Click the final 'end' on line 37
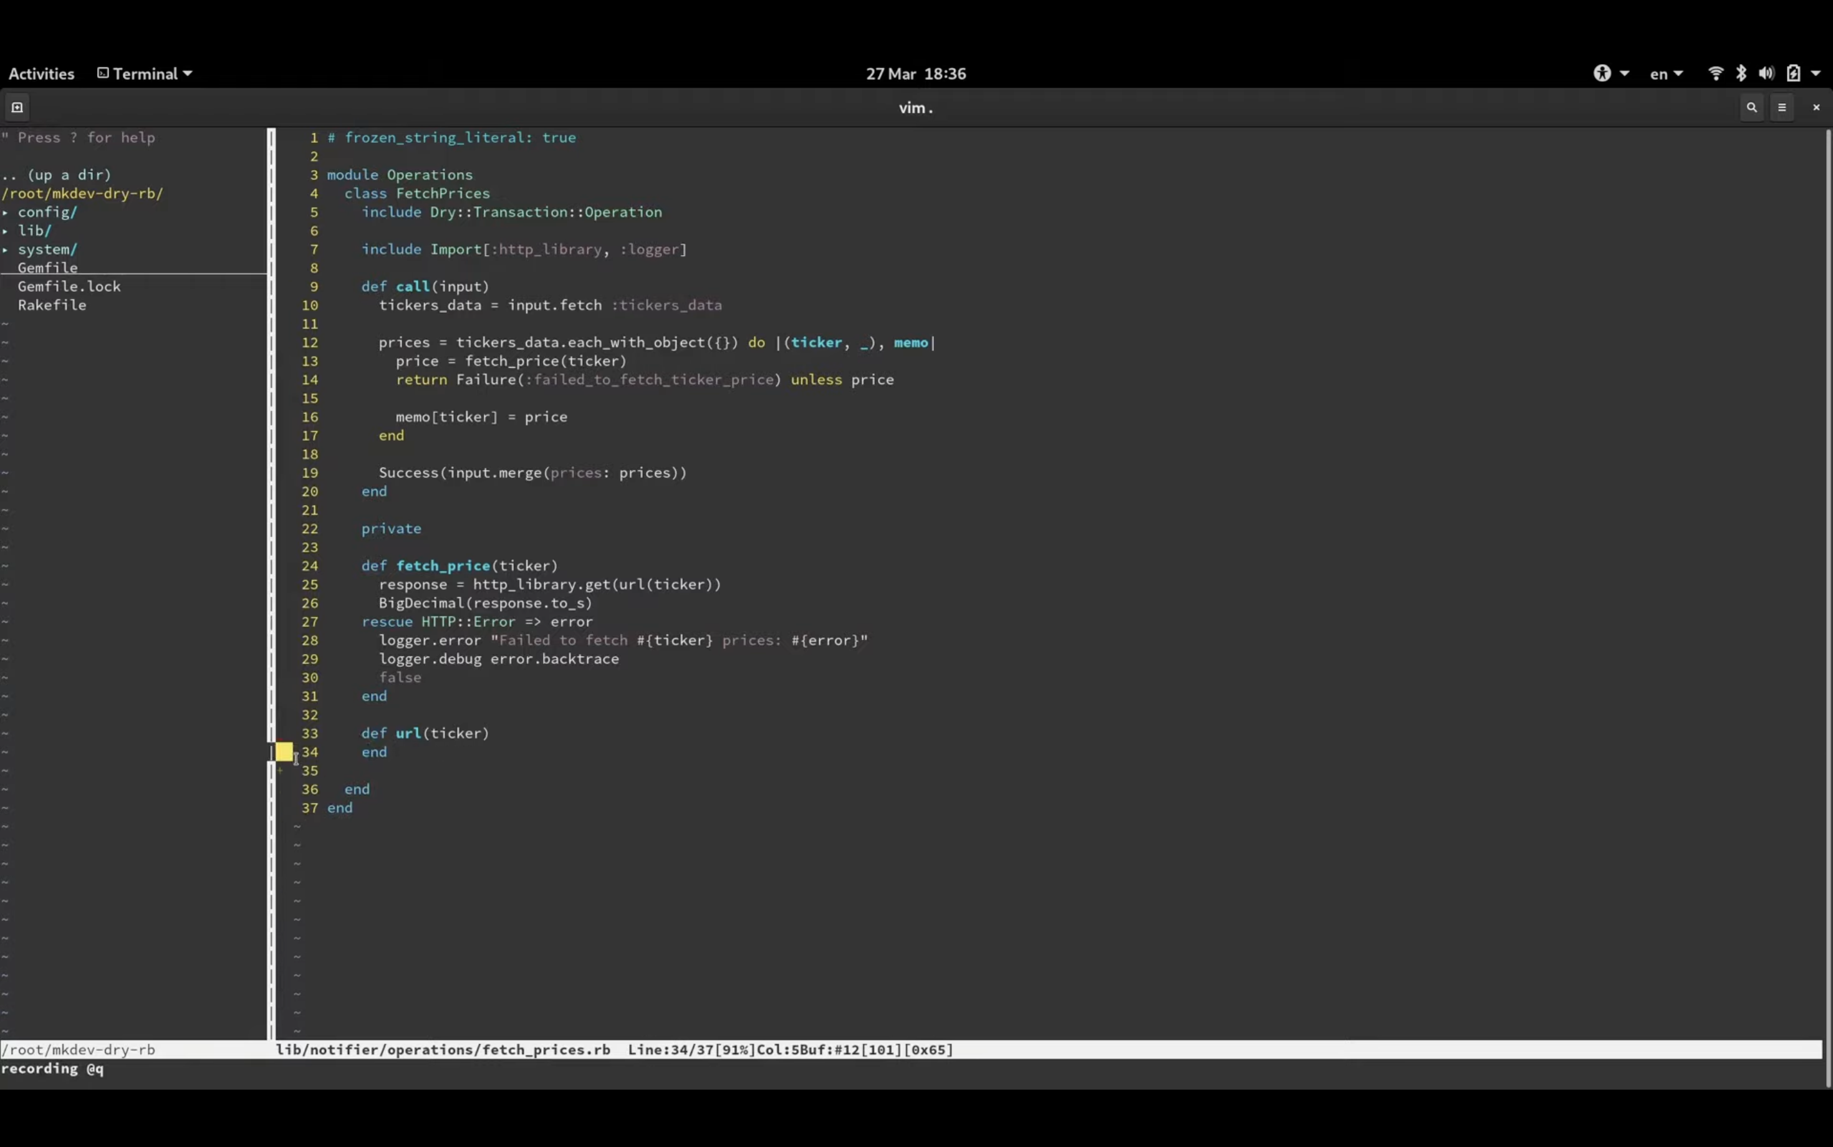Image resolution: width=1833 pixels, height=1147 pixels. tap(340, 808)
